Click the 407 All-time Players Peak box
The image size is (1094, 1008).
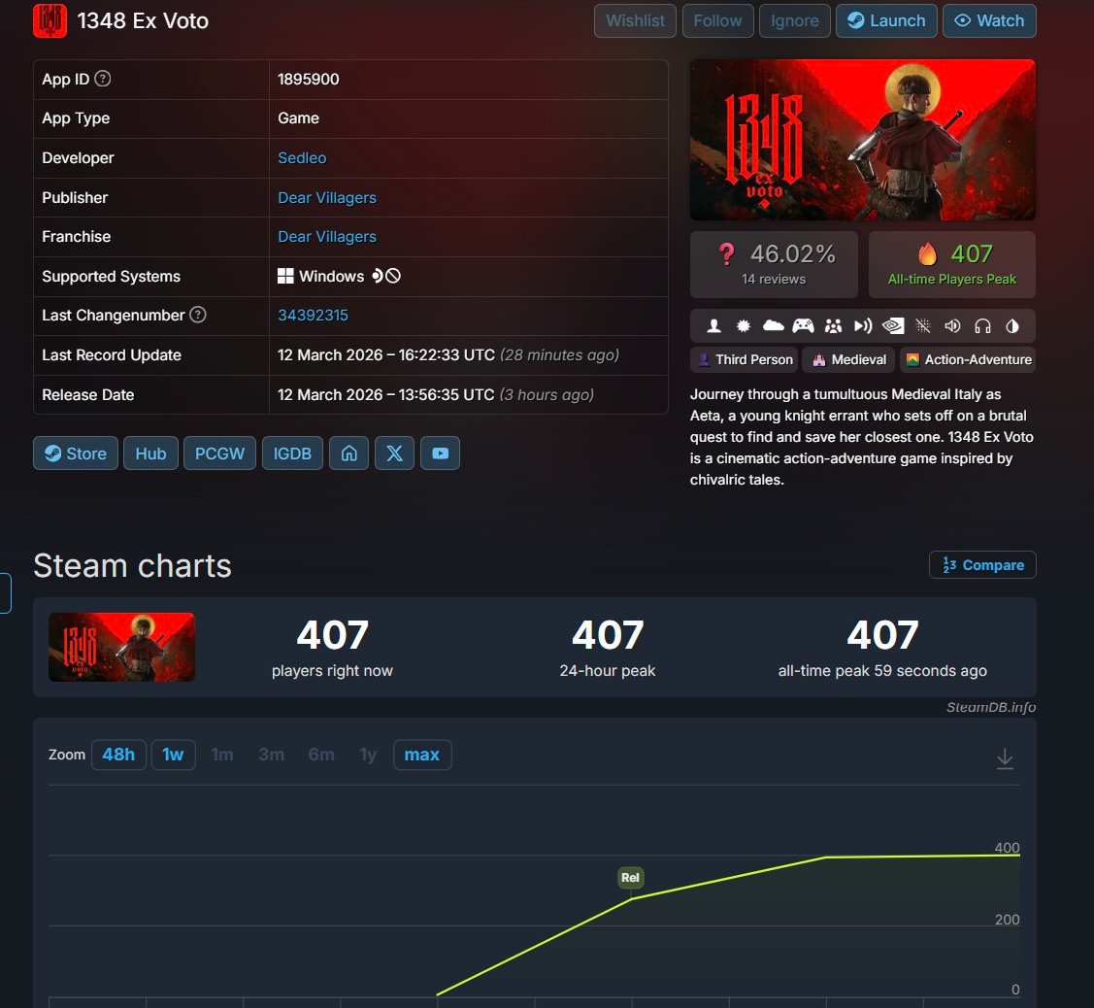tap(951, 264)
